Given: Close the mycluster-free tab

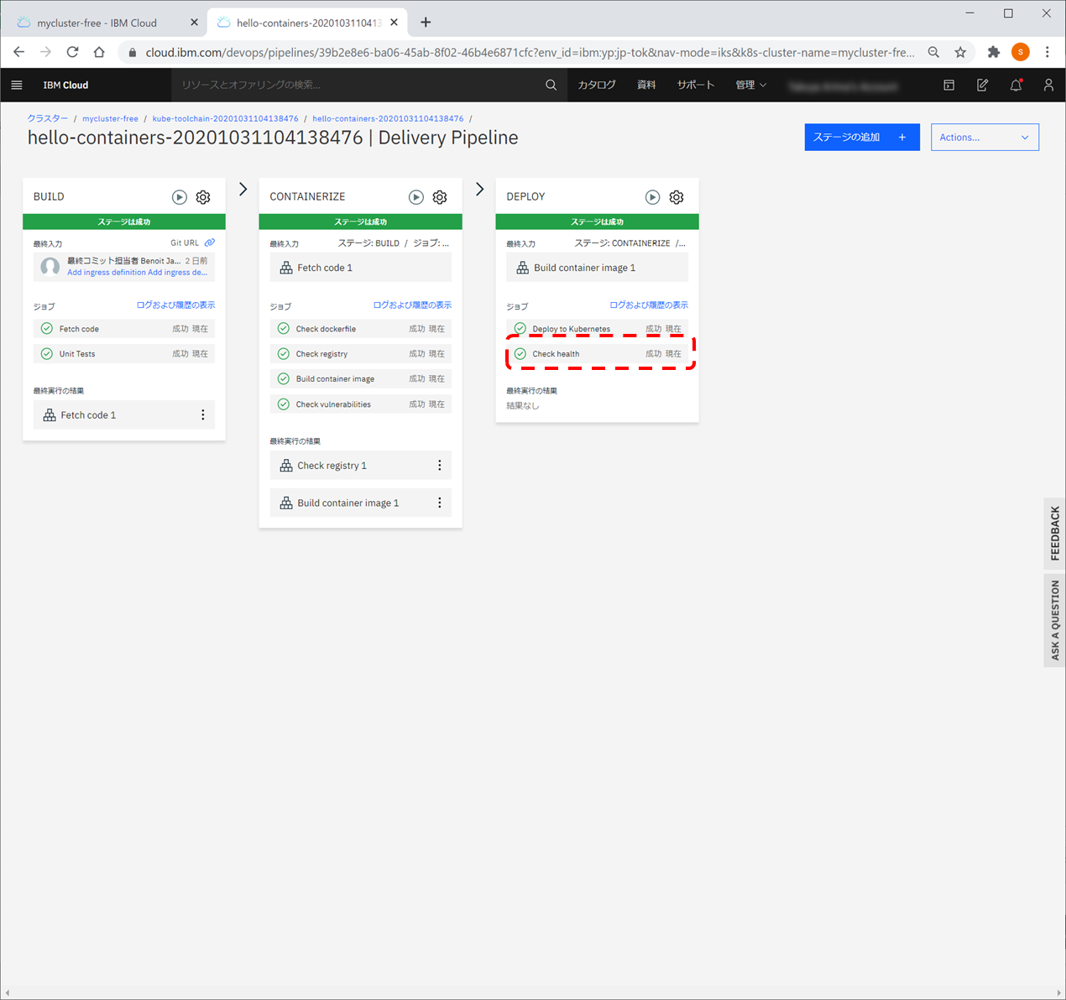Looking at the screenshot, I should [x=194, y=23].
